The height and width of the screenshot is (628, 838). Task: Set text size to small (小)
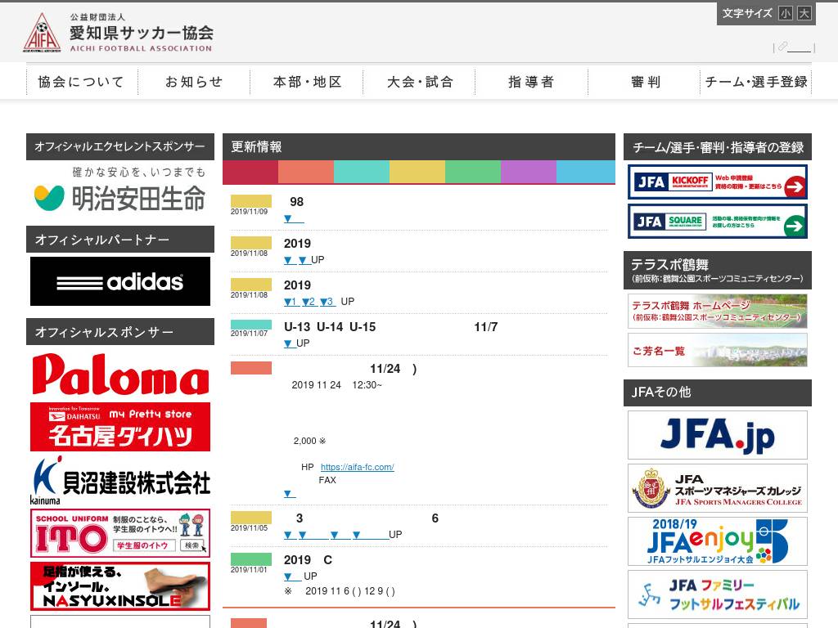point(785,13)
